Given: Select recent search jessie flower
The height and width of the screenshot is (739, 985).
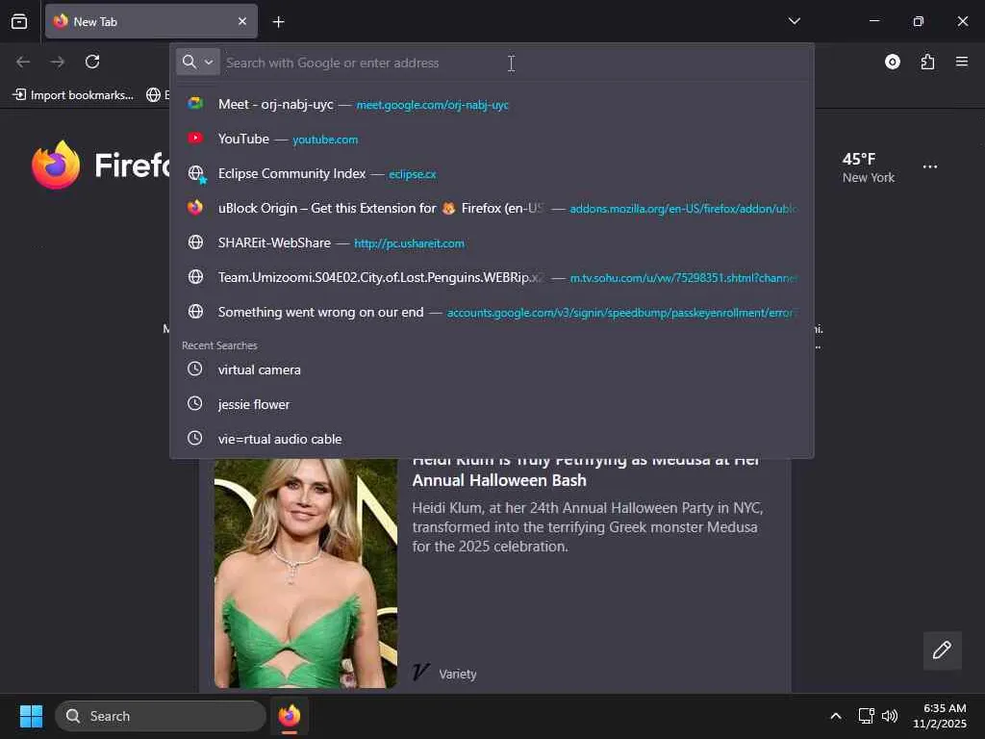Looking at the screenshot, I should [492, 404].
